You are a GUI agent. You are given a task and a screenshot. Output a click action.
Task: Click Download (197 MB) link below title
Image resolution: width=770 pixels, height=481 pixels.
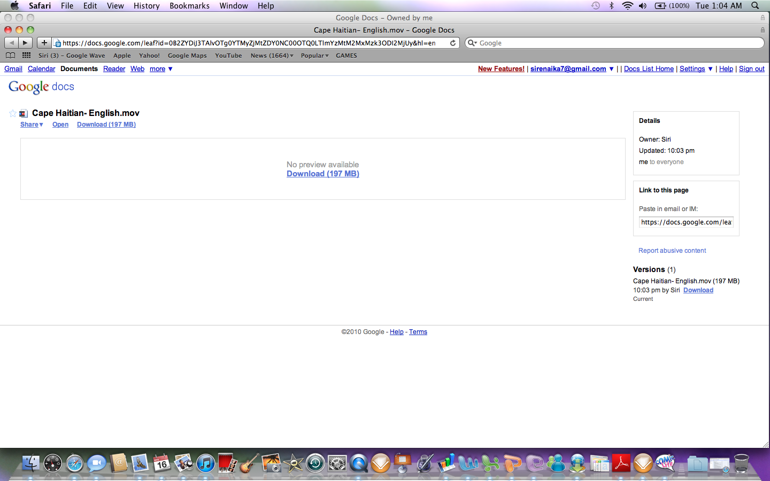106,125
